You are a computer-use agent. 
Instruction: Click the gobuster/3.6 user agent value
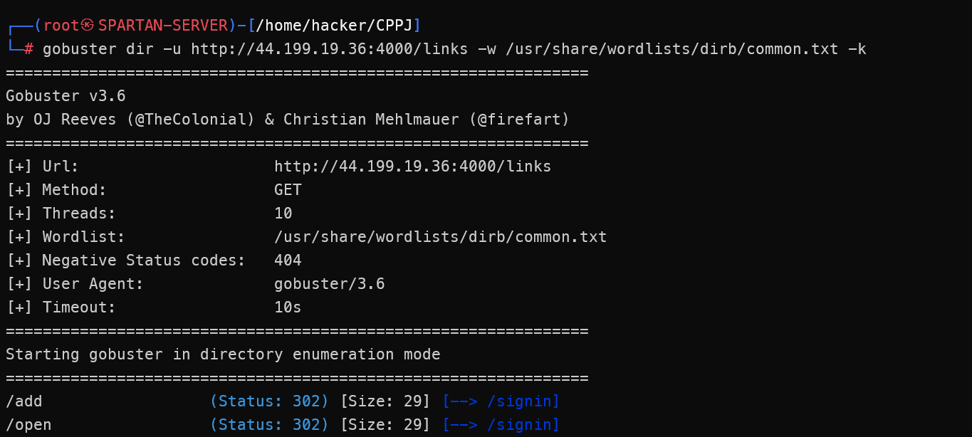pos(329,284)
